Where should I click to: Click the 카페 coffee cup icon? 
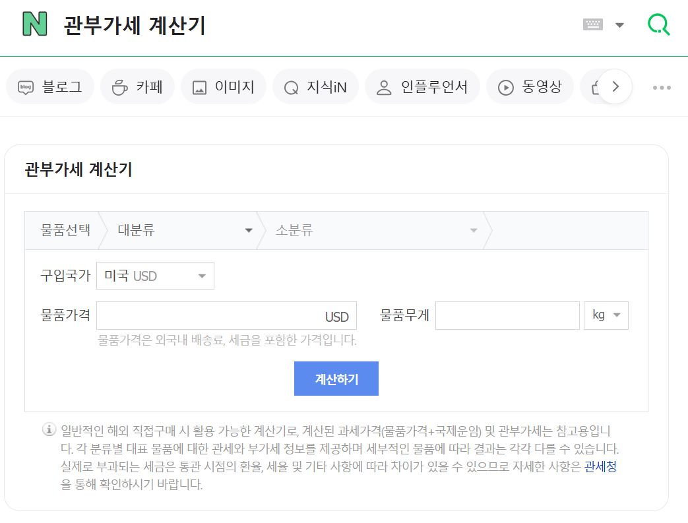119,86
